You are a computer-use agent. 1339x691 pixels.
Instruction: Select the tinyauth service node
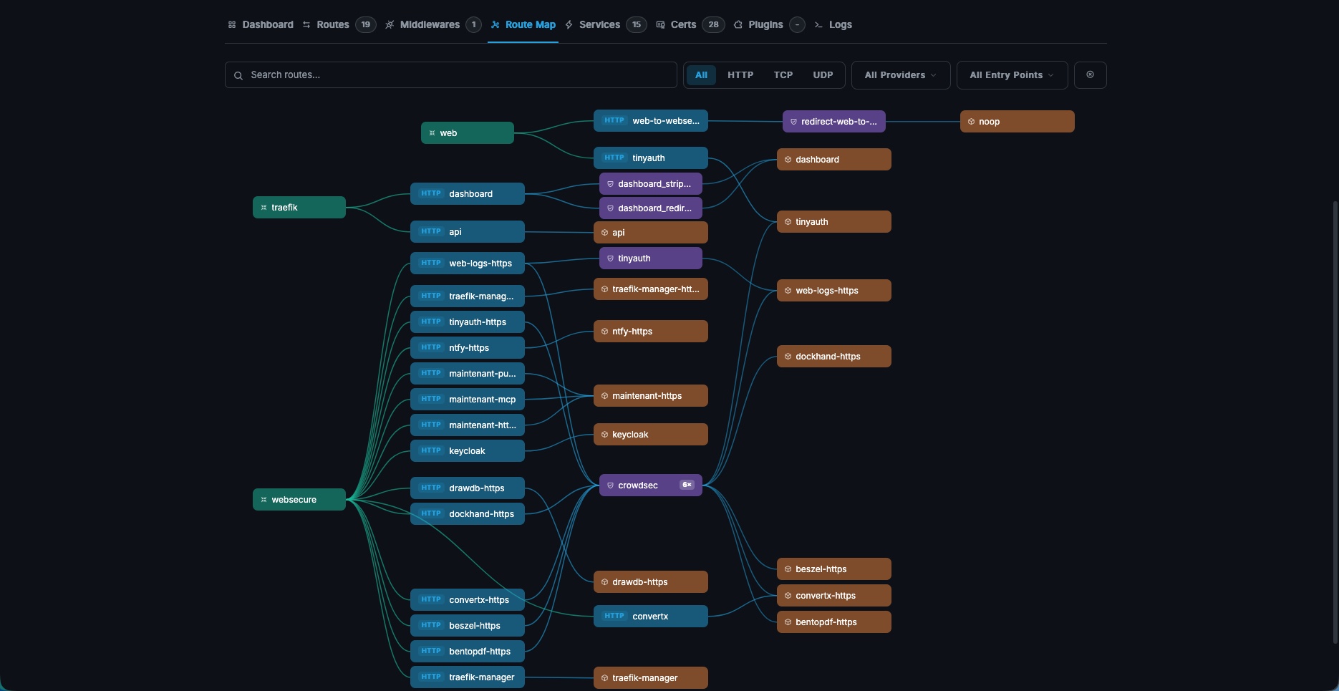pyautogui.click(x=834, y=221)
